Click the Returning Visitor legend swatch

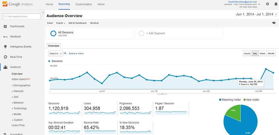pos(220,100)
